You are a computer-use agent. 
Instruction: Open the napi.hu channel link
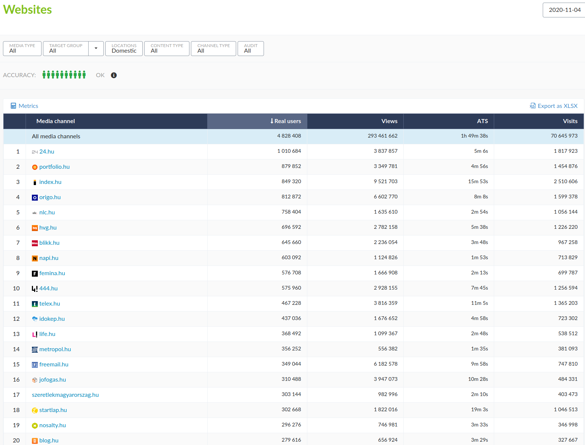click(49, 258)
